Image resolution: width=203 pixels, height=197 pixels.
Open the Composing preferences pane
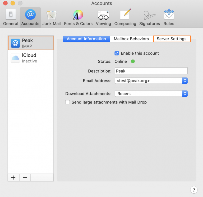coord(125,18)
